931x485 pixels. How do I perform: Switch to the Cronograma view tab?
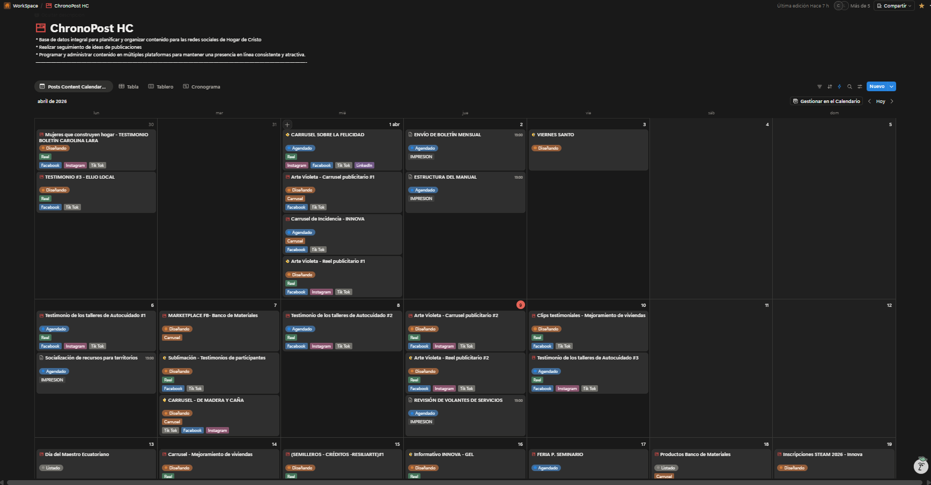[x=202, y=86]
